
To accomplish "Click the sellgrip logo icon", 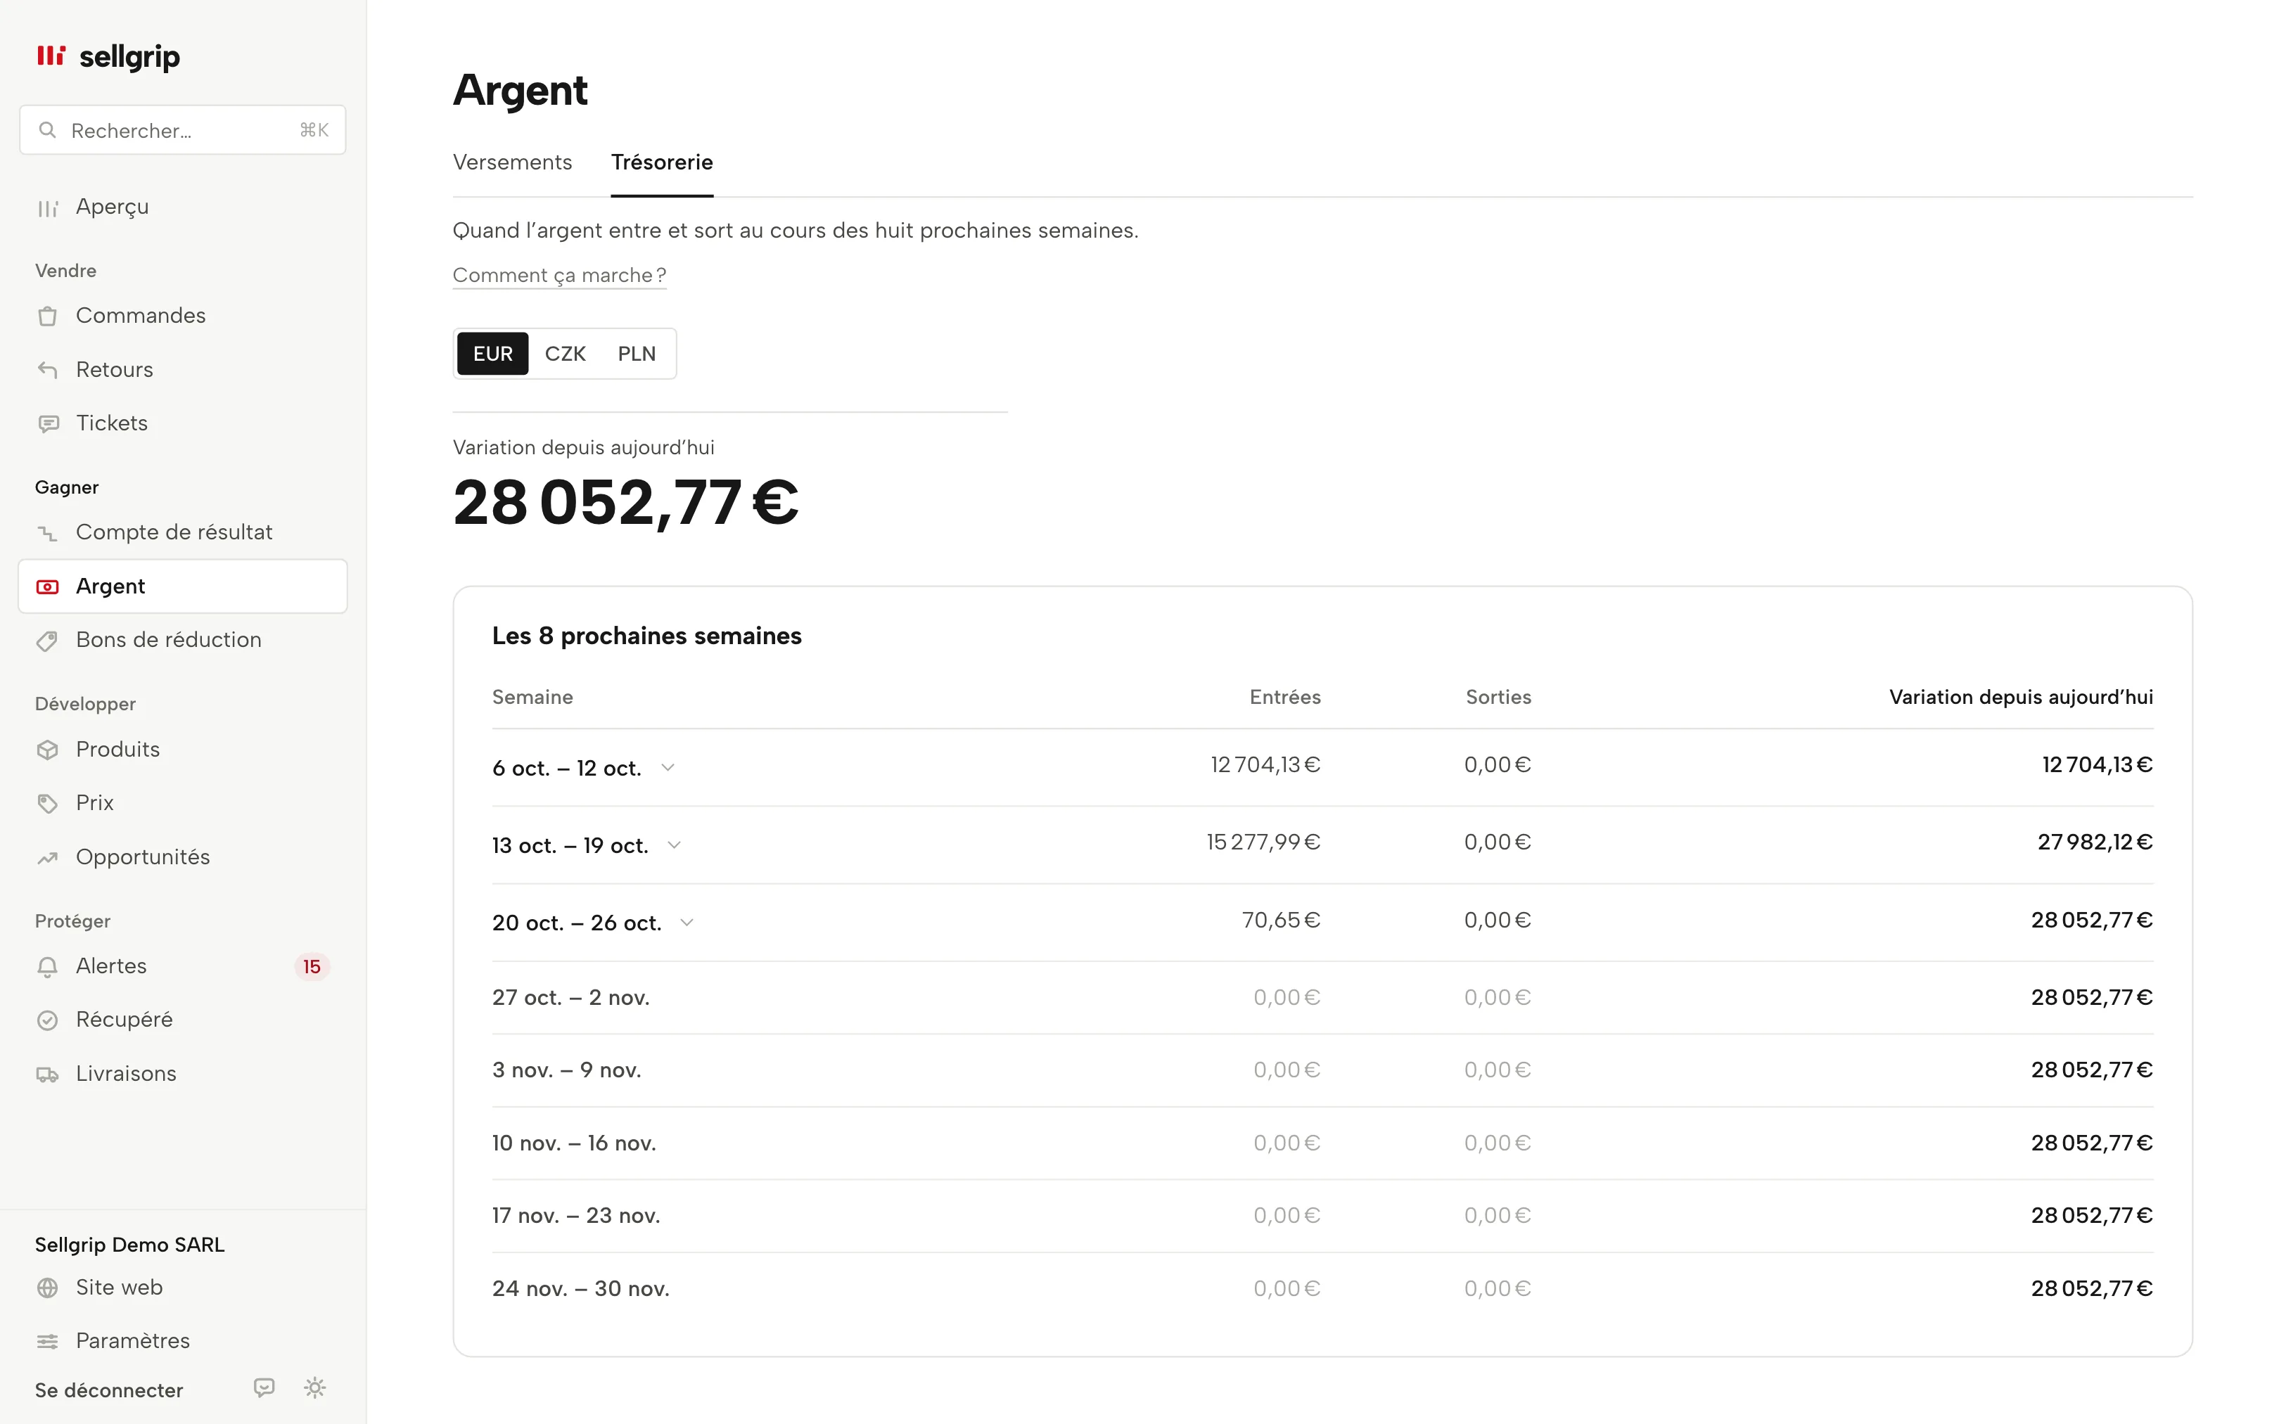I will click(x=51, y=56).
